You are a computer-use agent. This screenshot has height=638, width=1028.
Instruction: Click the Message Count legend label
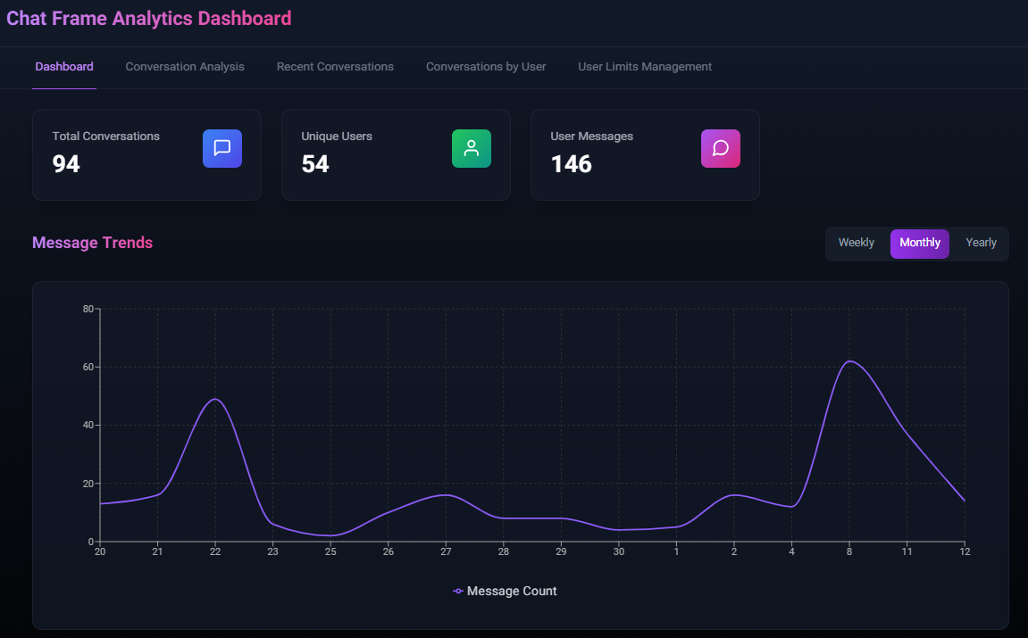(512, 591)
